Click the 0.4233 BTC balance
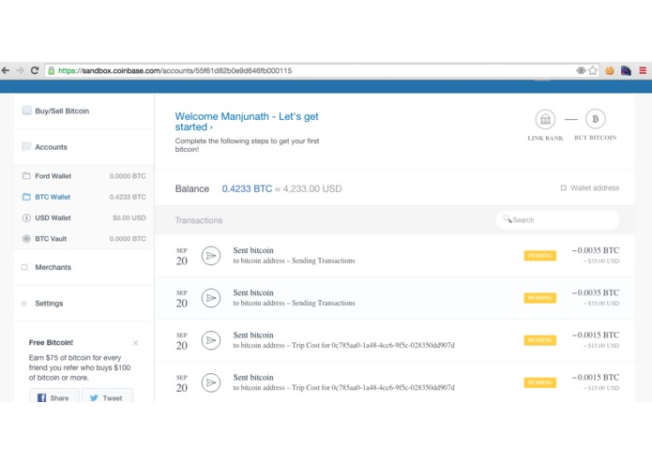The height and width of the screenshot is (463, 652). (x=247, y=189)
